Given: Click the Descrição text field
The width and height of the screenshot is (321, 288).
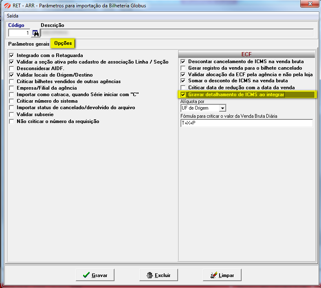Looking at the screenshot, I should pos(177,33).
